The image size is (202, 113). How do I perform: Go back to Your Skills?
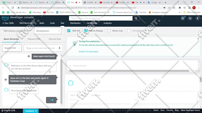click(8, 23)
